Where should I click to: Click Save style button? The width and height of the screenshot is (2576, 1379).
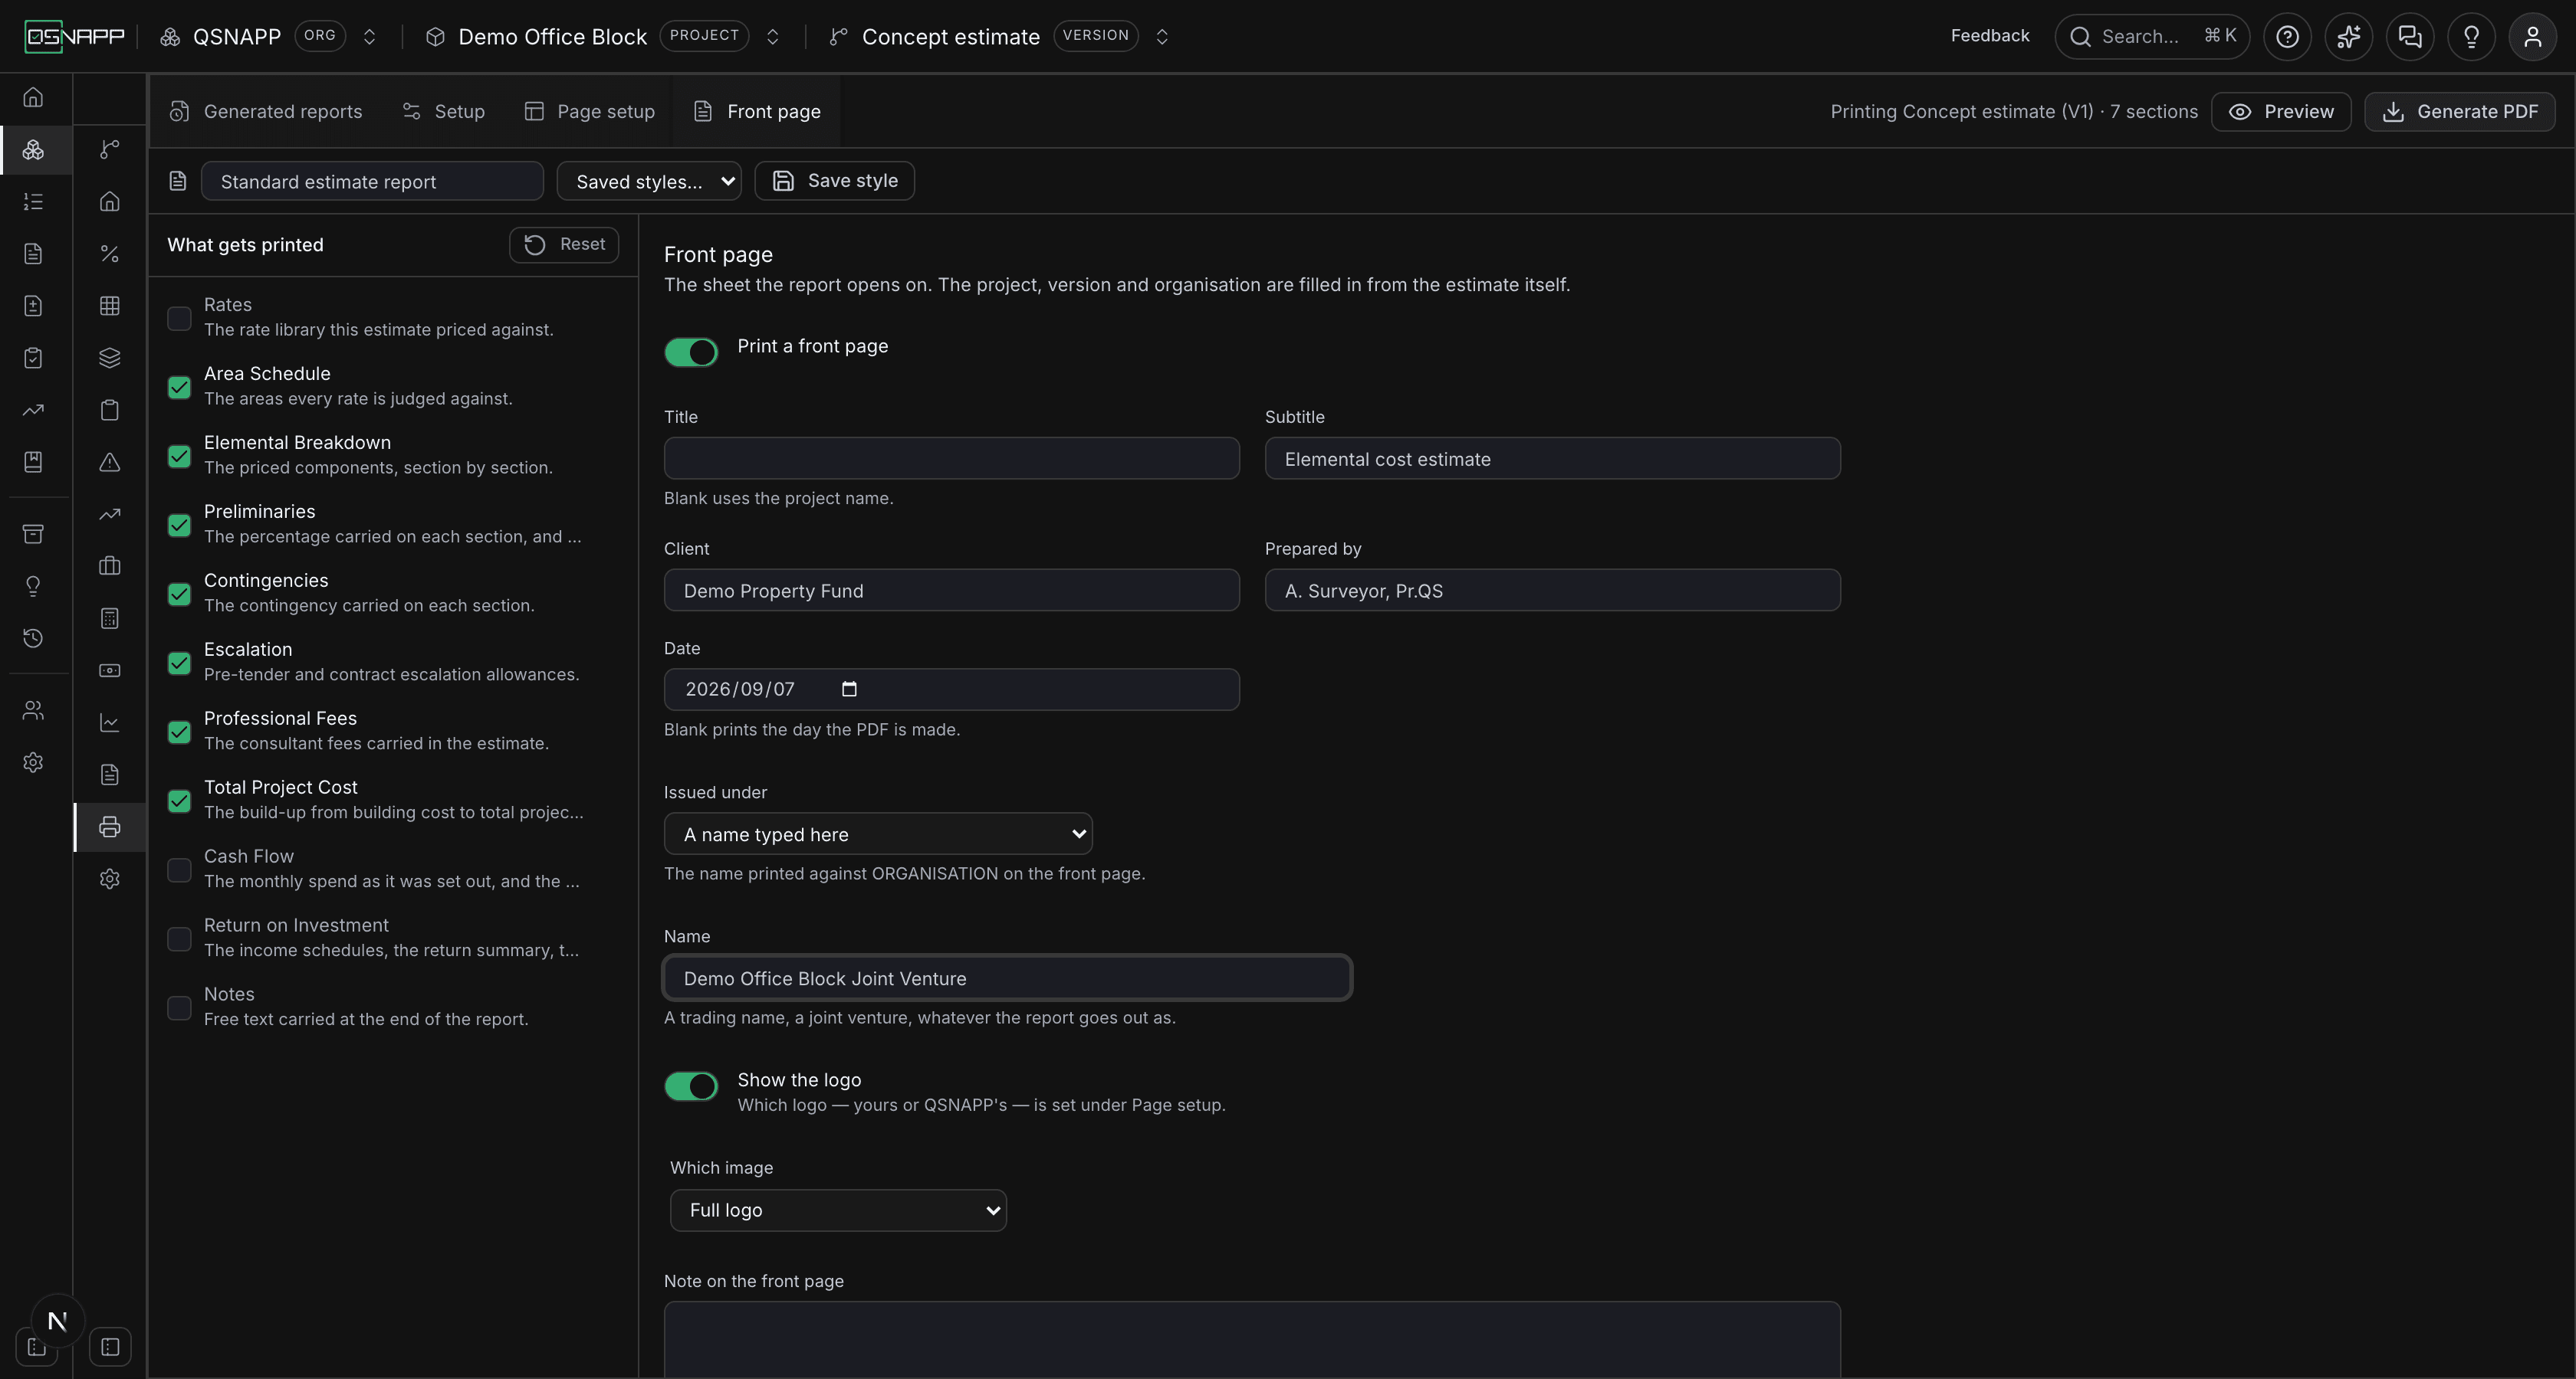pyautogui.click(x=834, y=180)
